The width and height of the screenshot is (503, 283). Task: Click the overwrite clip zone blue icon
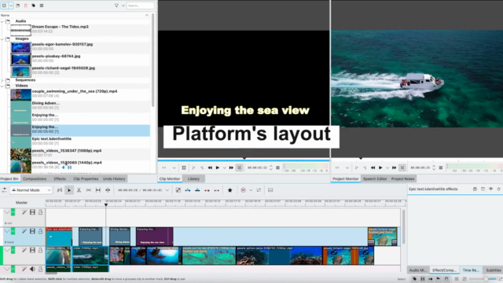(197, 190)
